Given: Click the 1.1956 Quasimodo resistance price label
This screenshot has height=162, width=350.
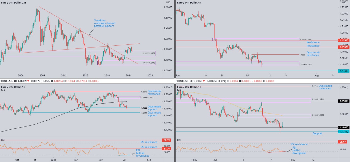Looking at the screenshot, I should point(314,86).
